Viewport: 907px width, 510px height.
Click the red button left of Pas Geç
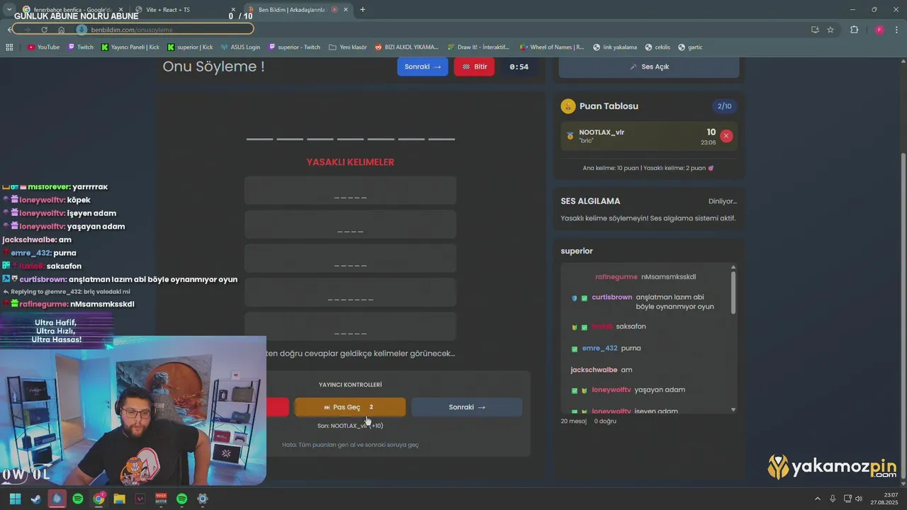278,407
